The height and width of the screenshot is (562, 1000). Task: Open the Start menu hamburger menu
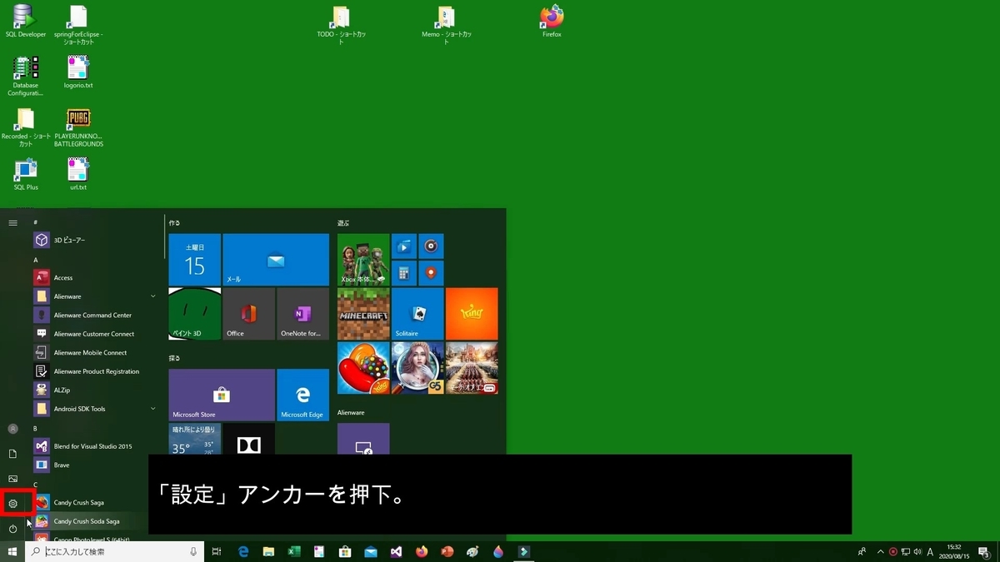click(12, 222)
